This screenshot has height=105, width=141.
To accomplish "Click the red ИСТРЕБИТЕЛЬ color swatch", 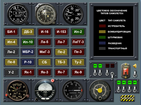I will [102, 26].
